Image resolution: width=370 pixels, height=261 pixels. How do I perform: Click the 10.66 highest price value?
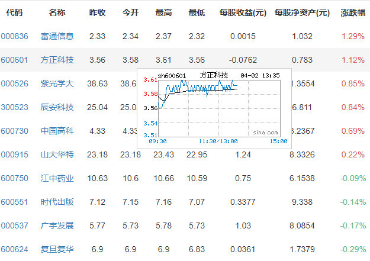click(163, 178)
